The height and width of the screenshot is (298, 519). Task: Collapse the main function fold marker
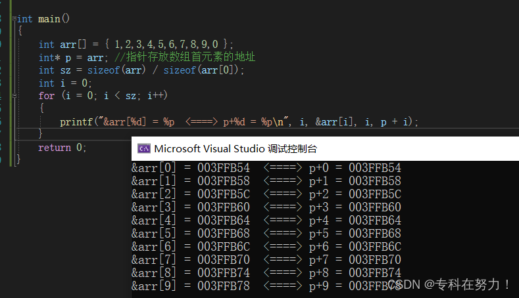pyautogui.click(x=14, y=18)
